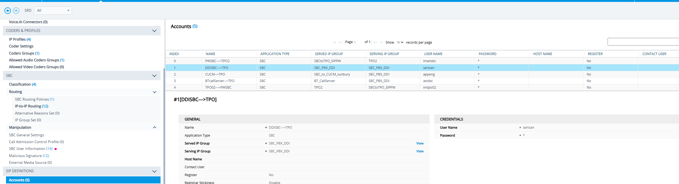Click View link for Served IP Group
This screenshot has width=679, height=184.
pyautogui.click(x=420, y=143)
